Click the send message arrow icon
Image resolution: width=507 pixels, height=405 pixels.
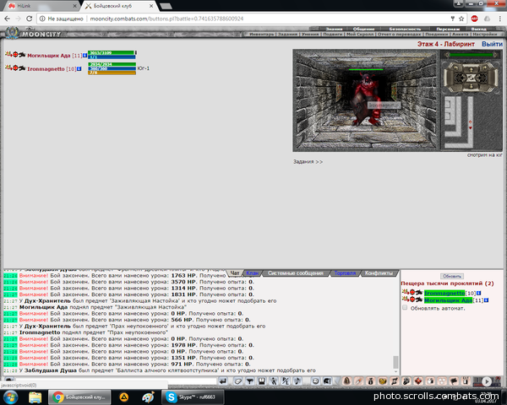pos(223,381)
